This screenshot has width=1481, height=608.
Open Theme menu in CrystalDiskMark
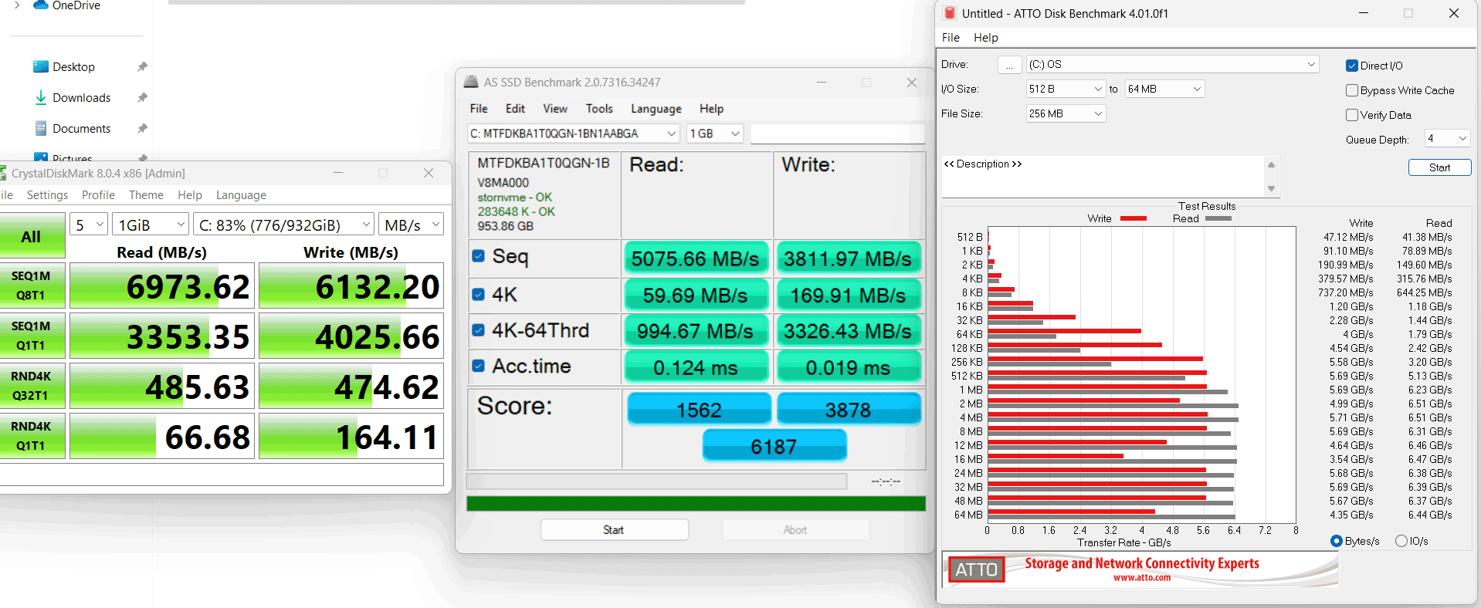coord(146,195)
